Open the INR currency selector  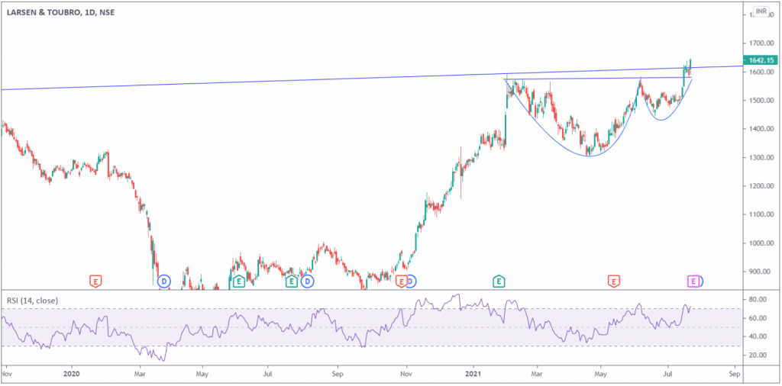761,12
